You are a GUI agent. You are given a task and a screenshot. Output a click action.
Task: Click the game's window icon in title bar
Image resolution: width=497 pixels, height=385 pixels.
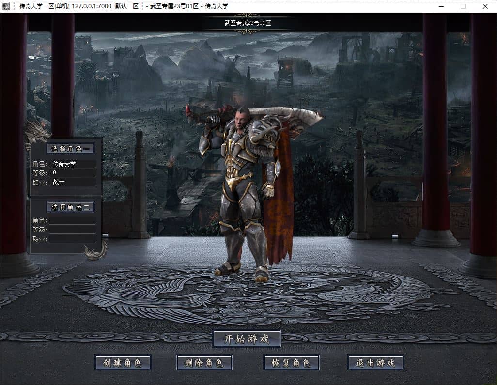tap(6, 6)
